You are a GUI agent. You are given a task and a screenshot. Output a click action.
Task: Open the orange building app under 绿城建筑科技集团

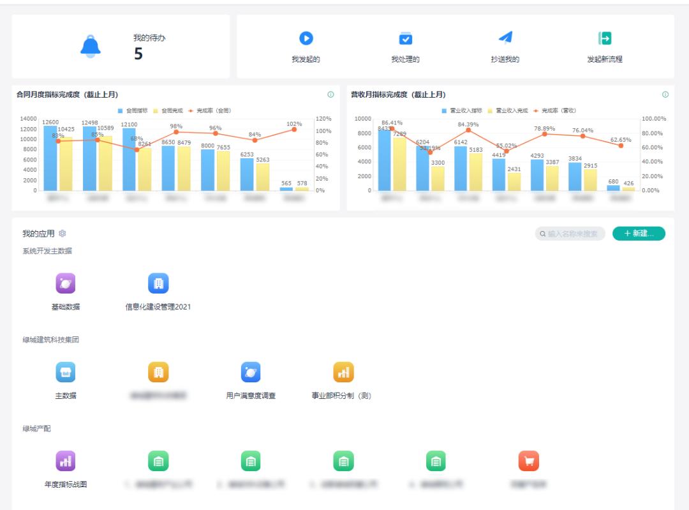158,372
